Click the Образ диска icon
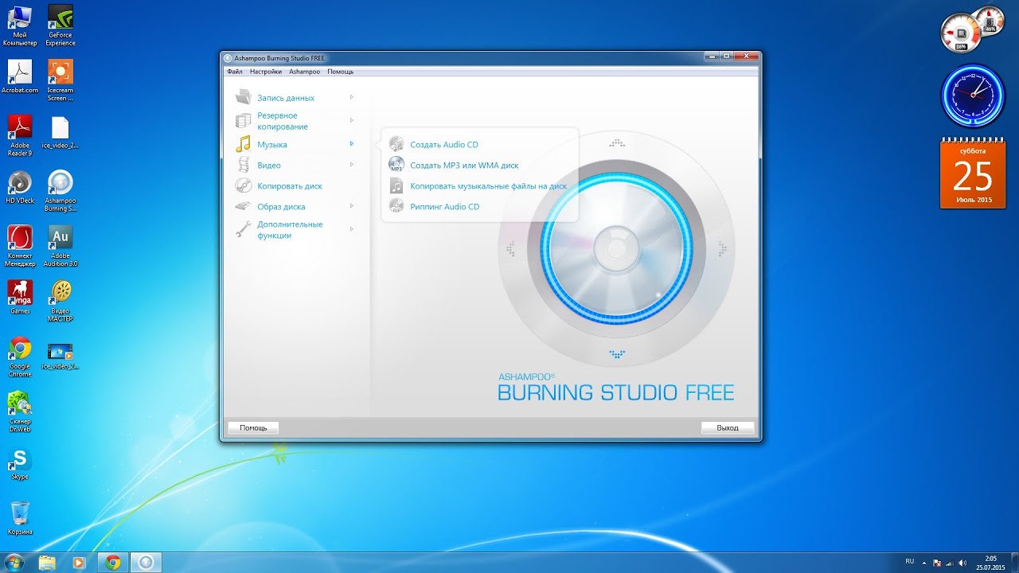Image resolution: width=1019 pixels, height=573 pixels. (244, 206)
